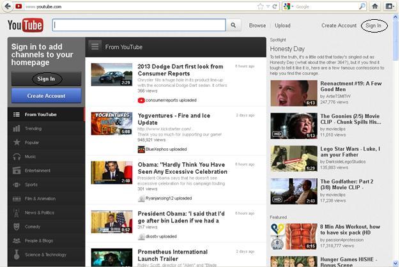Open The Goonies (2/5) Movie CLIP thumbnail
This screenshot has width=400, height=267.
[x=294, y=126]
